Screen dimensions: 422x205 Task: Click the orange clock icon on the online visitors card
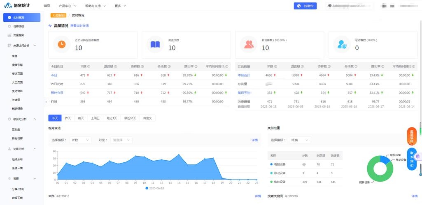tap(61, 44)
